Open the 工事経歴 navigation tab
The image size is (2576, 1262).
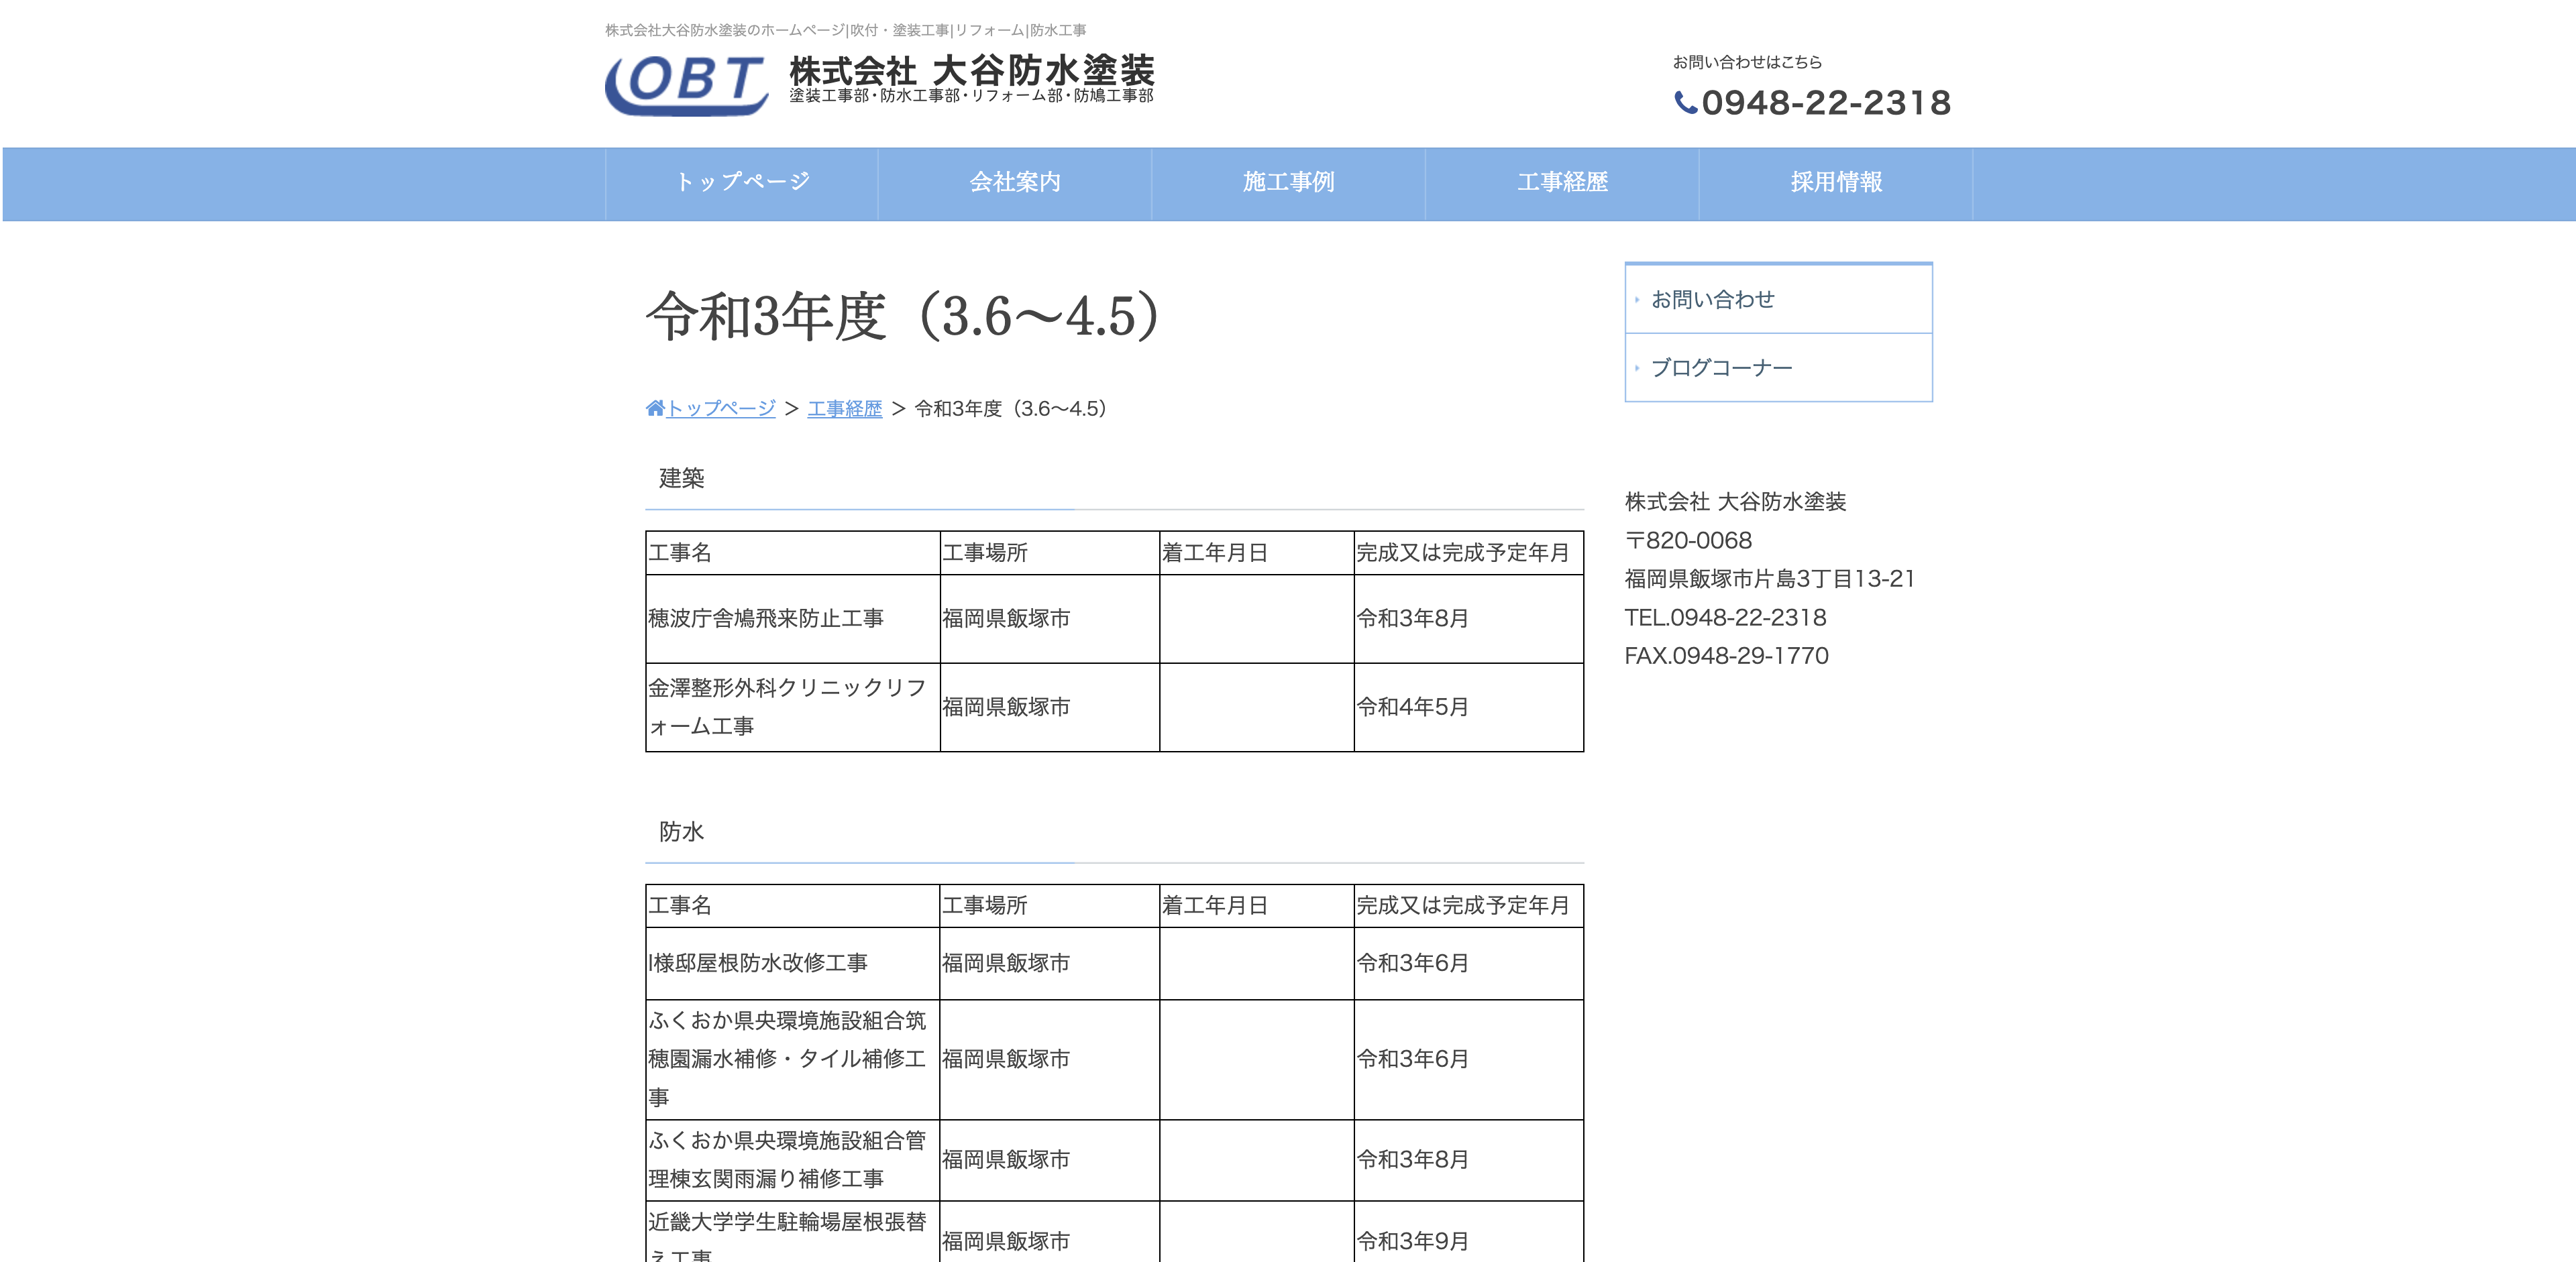(1562, 184)
